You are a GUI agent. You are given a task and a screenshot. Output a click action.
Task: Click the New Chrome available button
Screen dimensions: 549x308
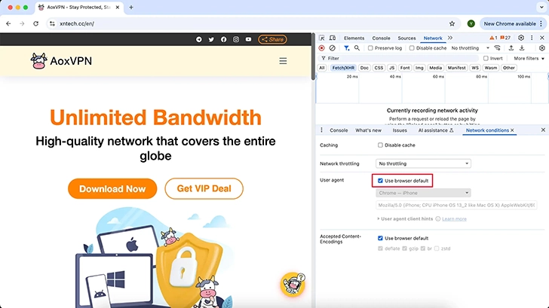513,24
